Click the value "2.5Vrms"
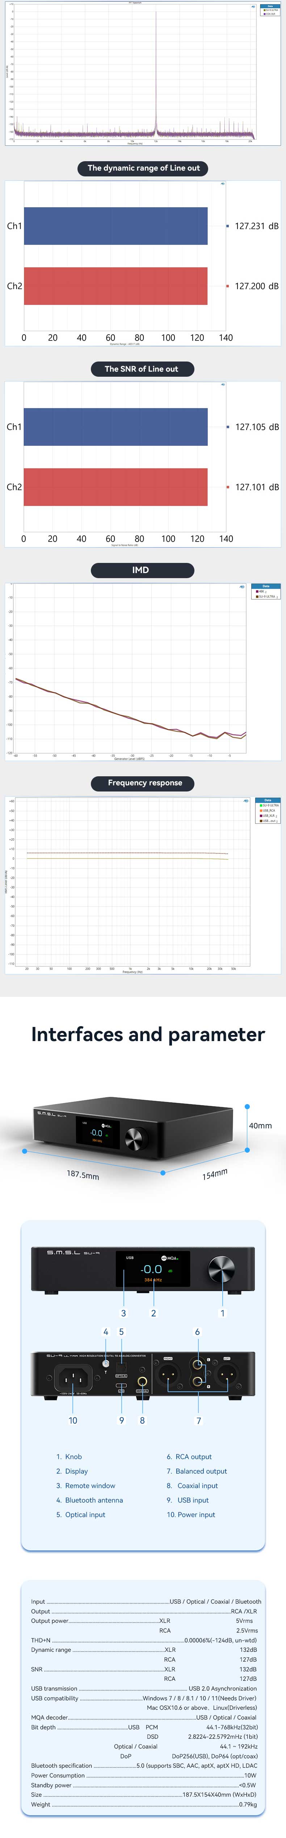 coord(247,1630)
